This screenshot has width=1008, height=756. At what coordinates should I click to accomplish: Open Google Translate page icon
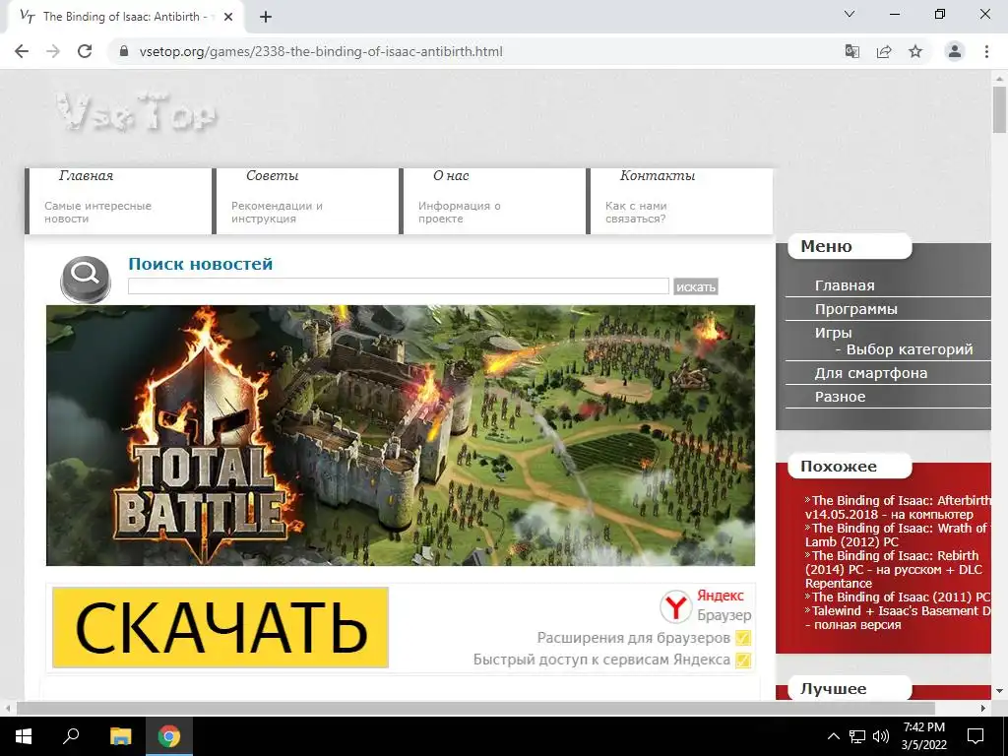tap(852, 51)
